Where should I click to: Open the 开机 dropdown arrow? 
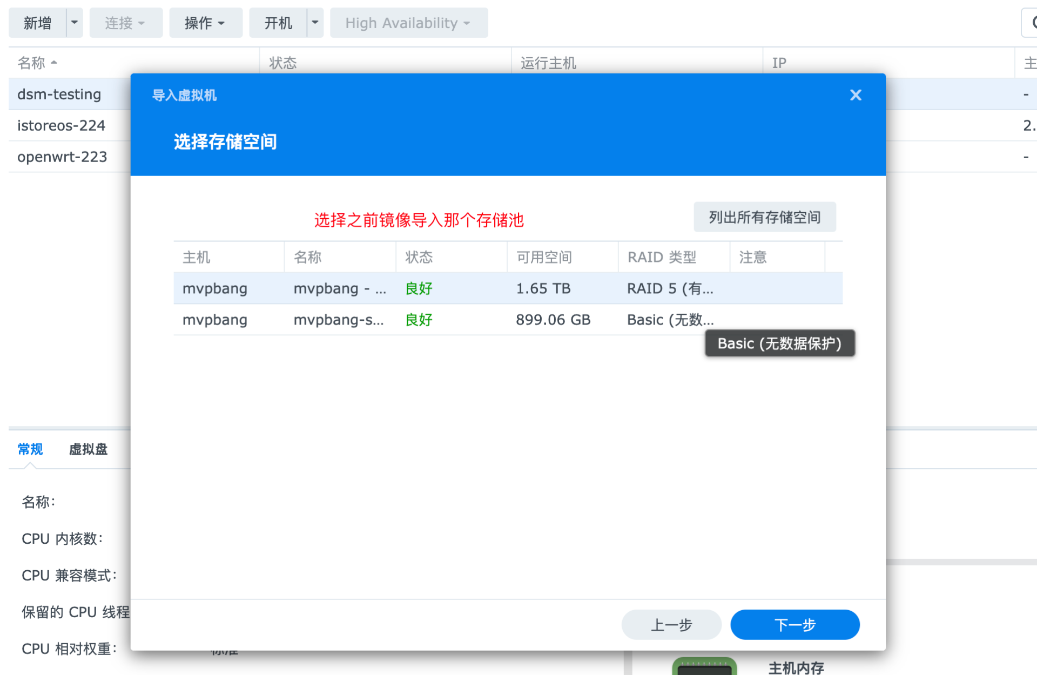point(315,23)
